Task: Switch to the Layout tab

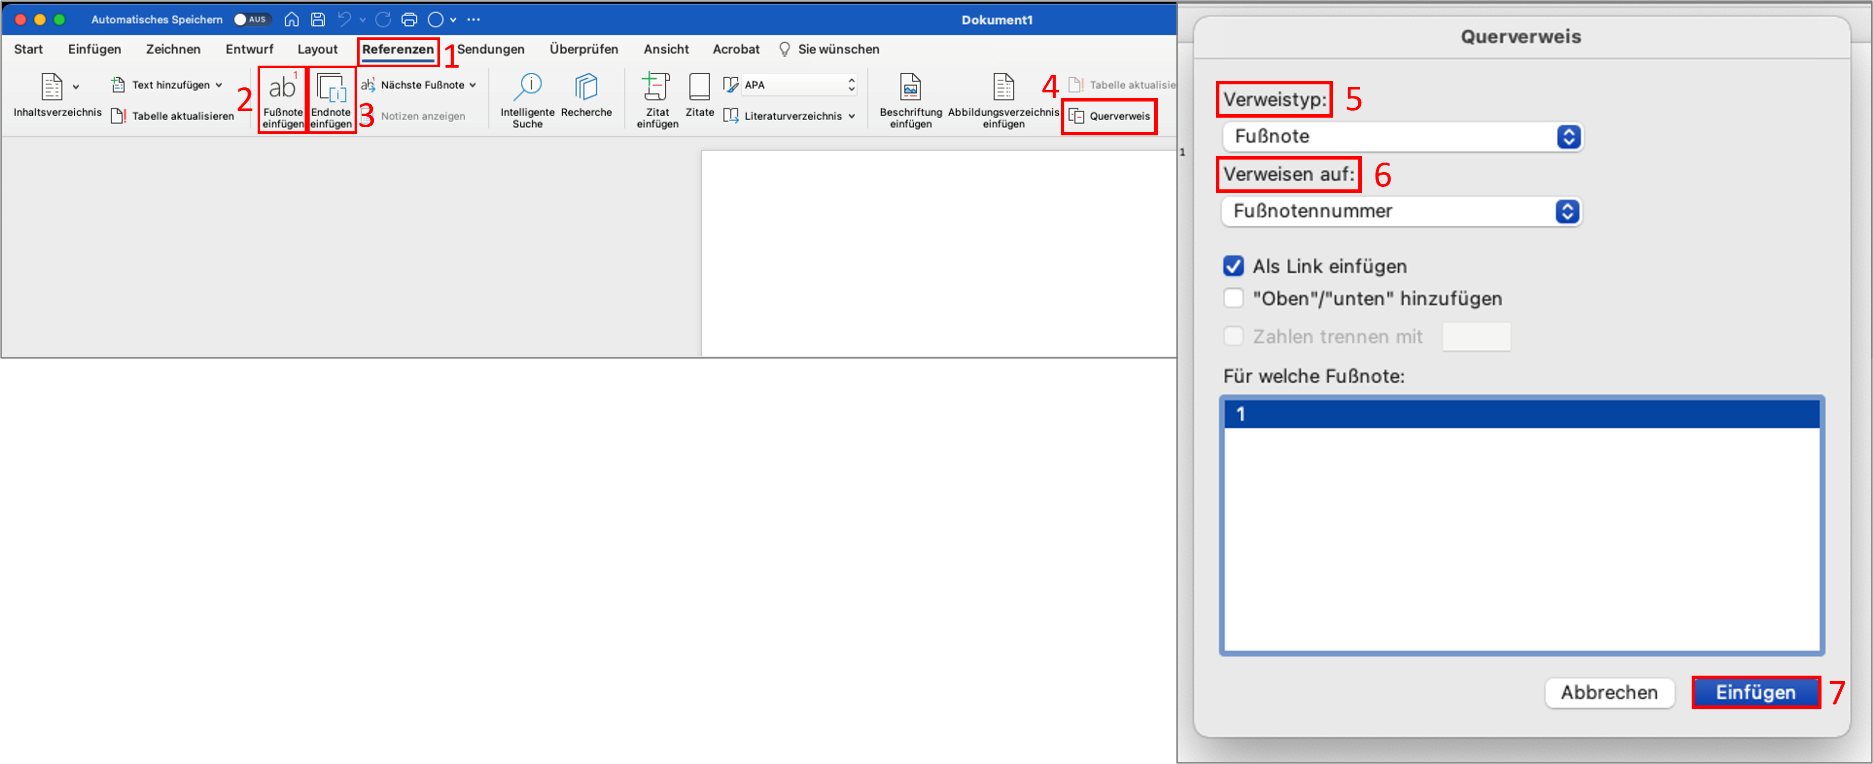Action: pos(317,49)
